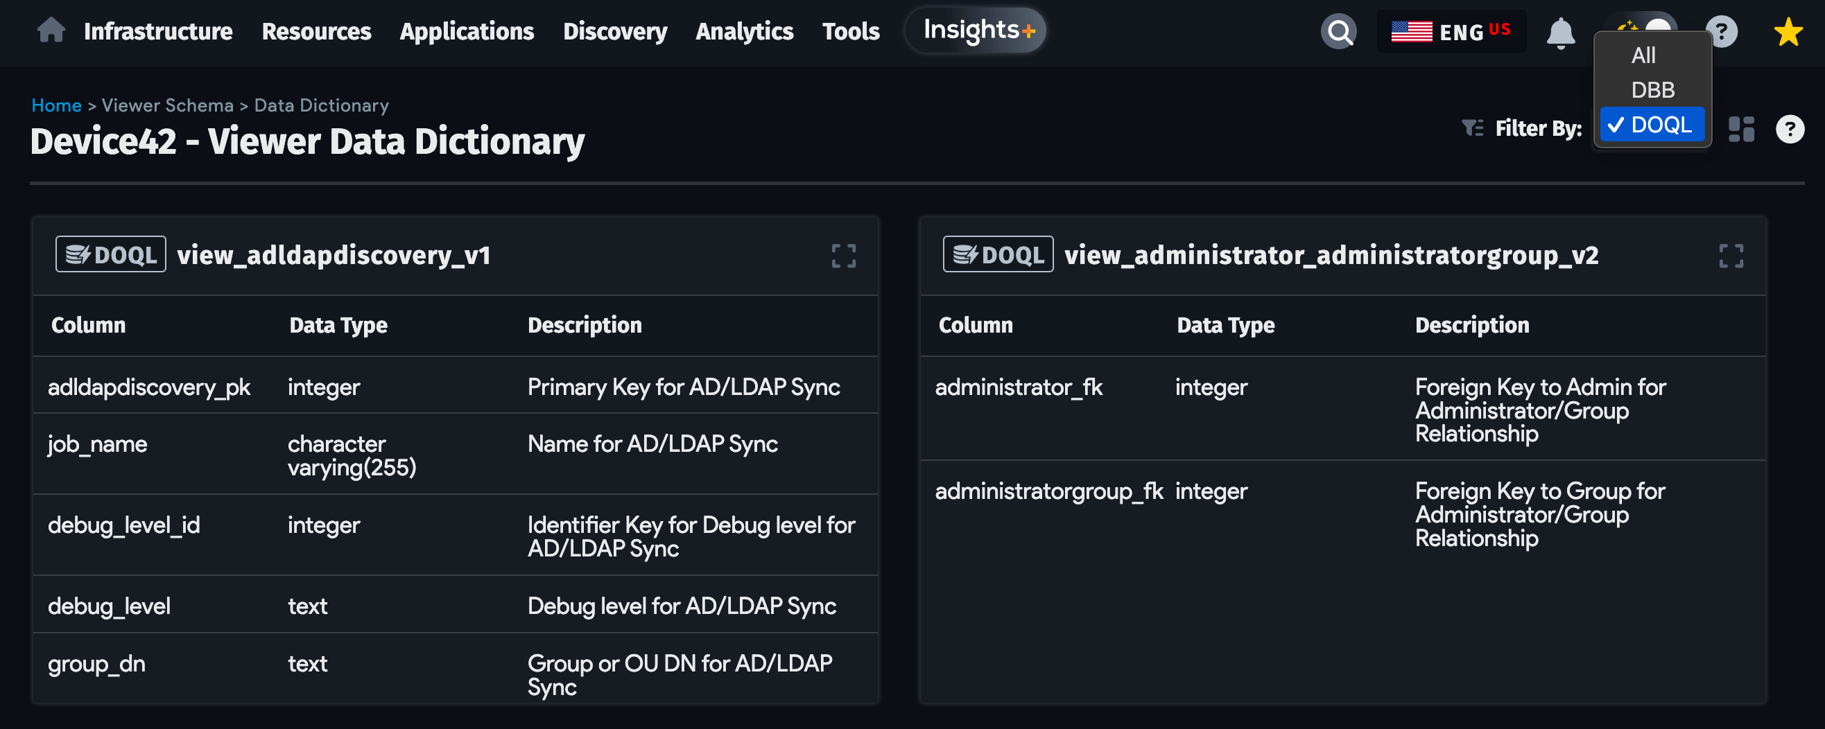Click DOQL badge on view_adldapdiscovery_v1
Viewport: 1825px width, 729px height.
click(x=110, y=254)
